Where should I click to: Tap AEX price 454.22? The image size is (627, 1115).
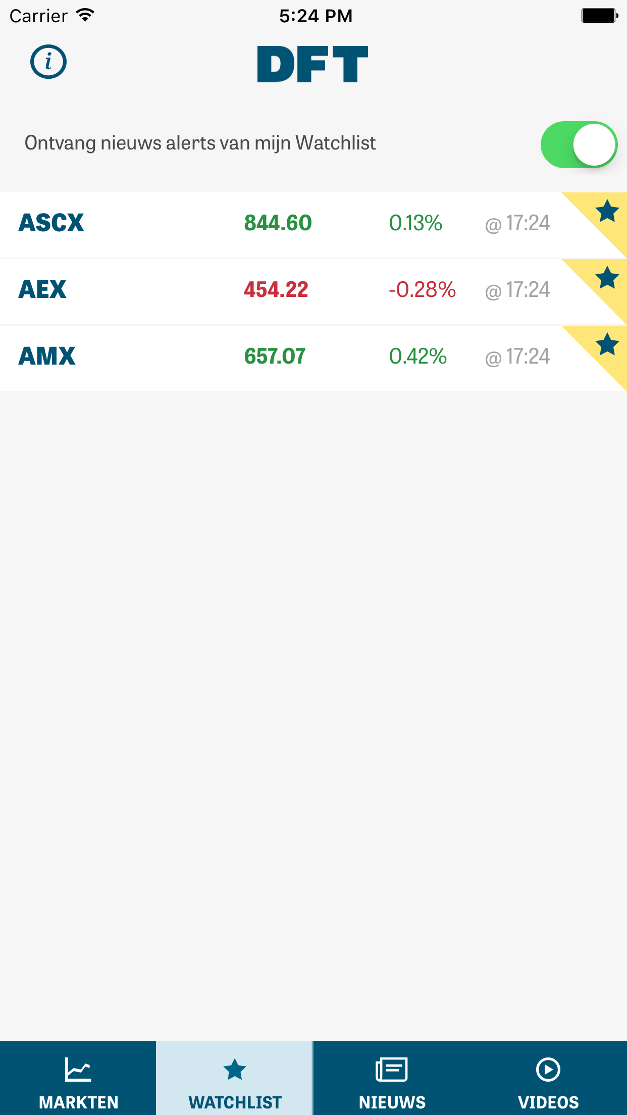pyautogui.click(x=276, y=290)
